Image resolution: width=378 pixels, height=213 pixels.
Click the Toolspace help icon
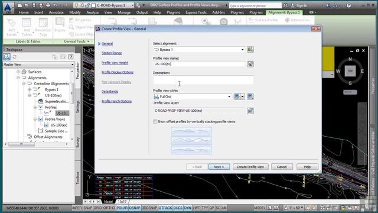coord(71,57)
